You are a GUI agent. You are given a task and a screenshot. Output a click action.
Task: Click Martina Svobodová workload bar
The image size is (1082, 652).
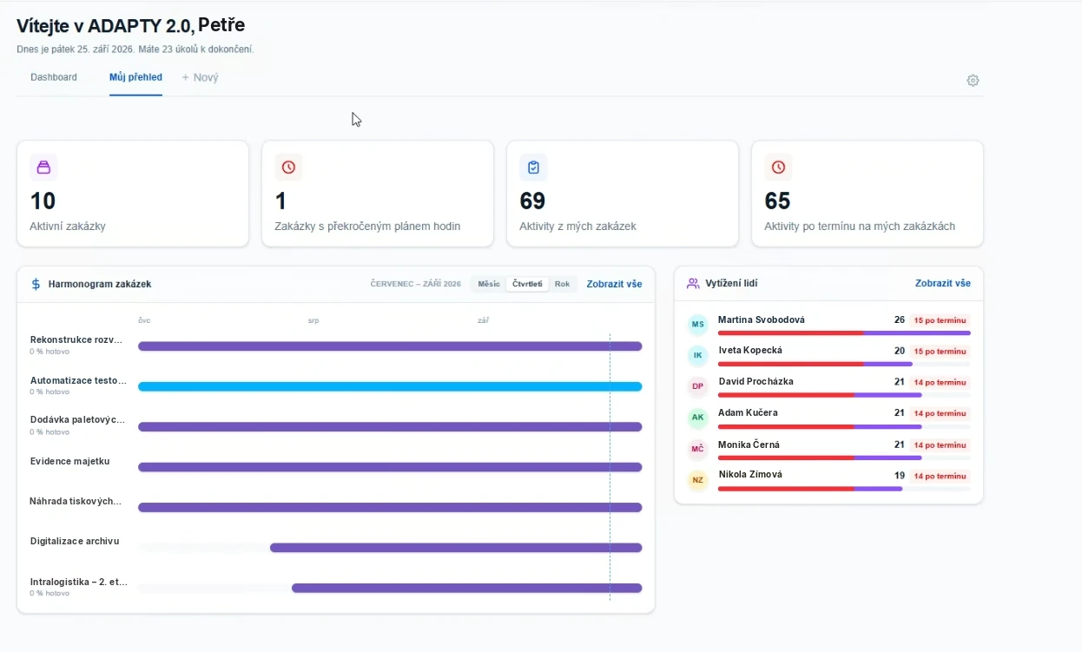click(844, 333)
